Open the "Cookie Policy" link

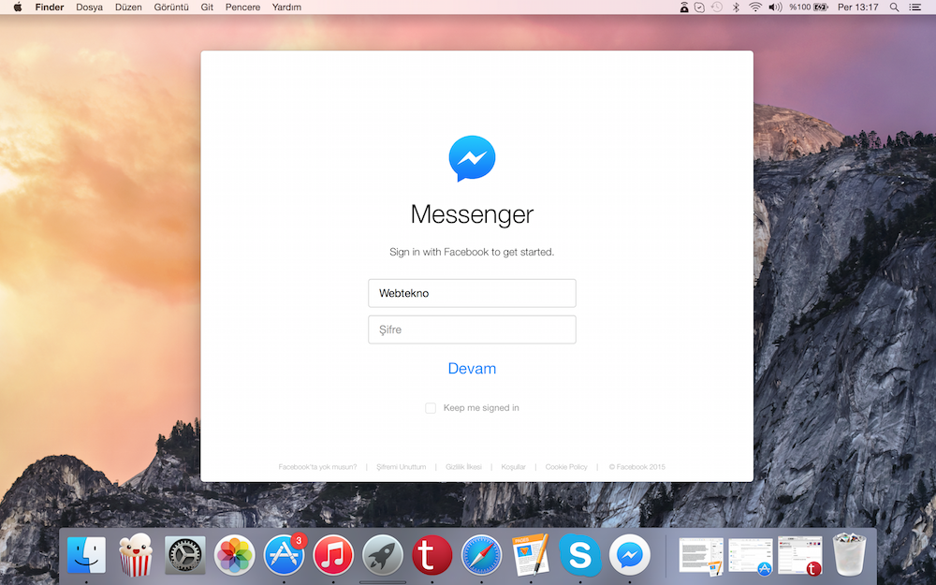566,467
